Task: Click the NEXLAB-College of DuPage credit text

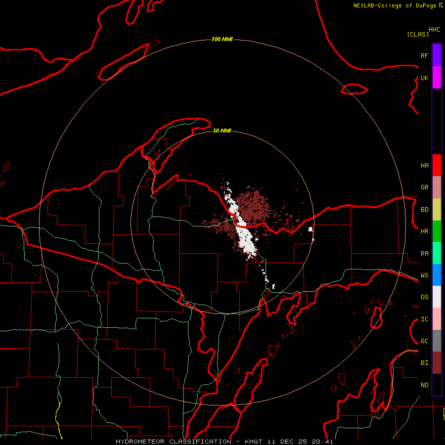Action: tap(398, 5)
